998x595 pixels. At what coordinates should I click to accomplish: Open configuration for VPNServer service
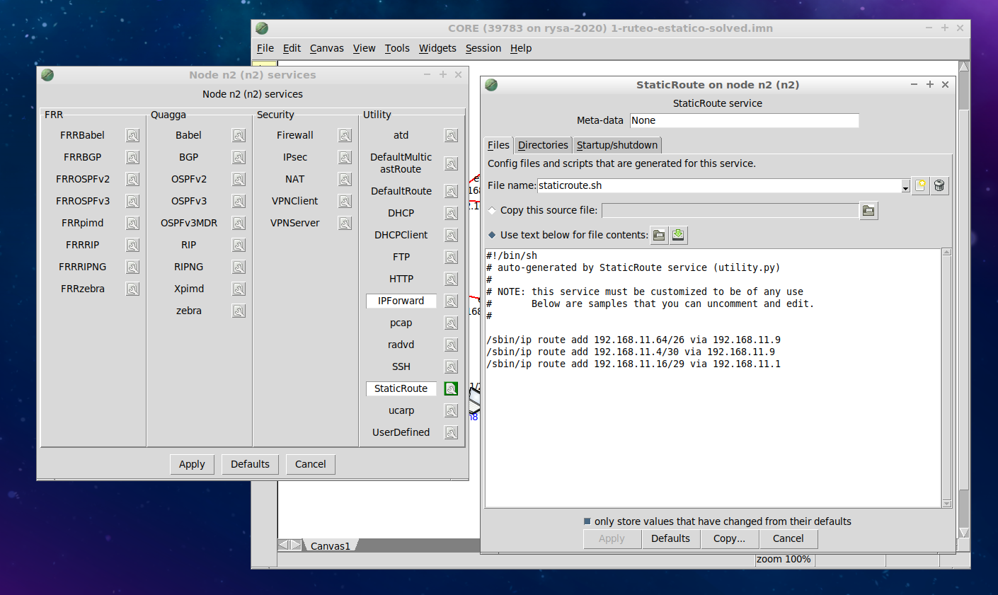345,224
